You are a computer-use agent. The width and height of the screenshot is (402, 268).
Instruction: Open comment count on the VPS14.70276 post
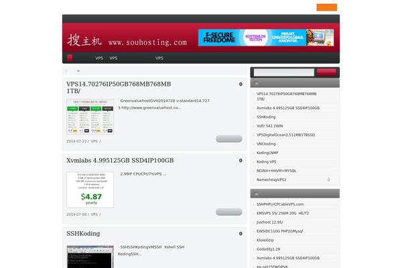(x=241, y=84)
